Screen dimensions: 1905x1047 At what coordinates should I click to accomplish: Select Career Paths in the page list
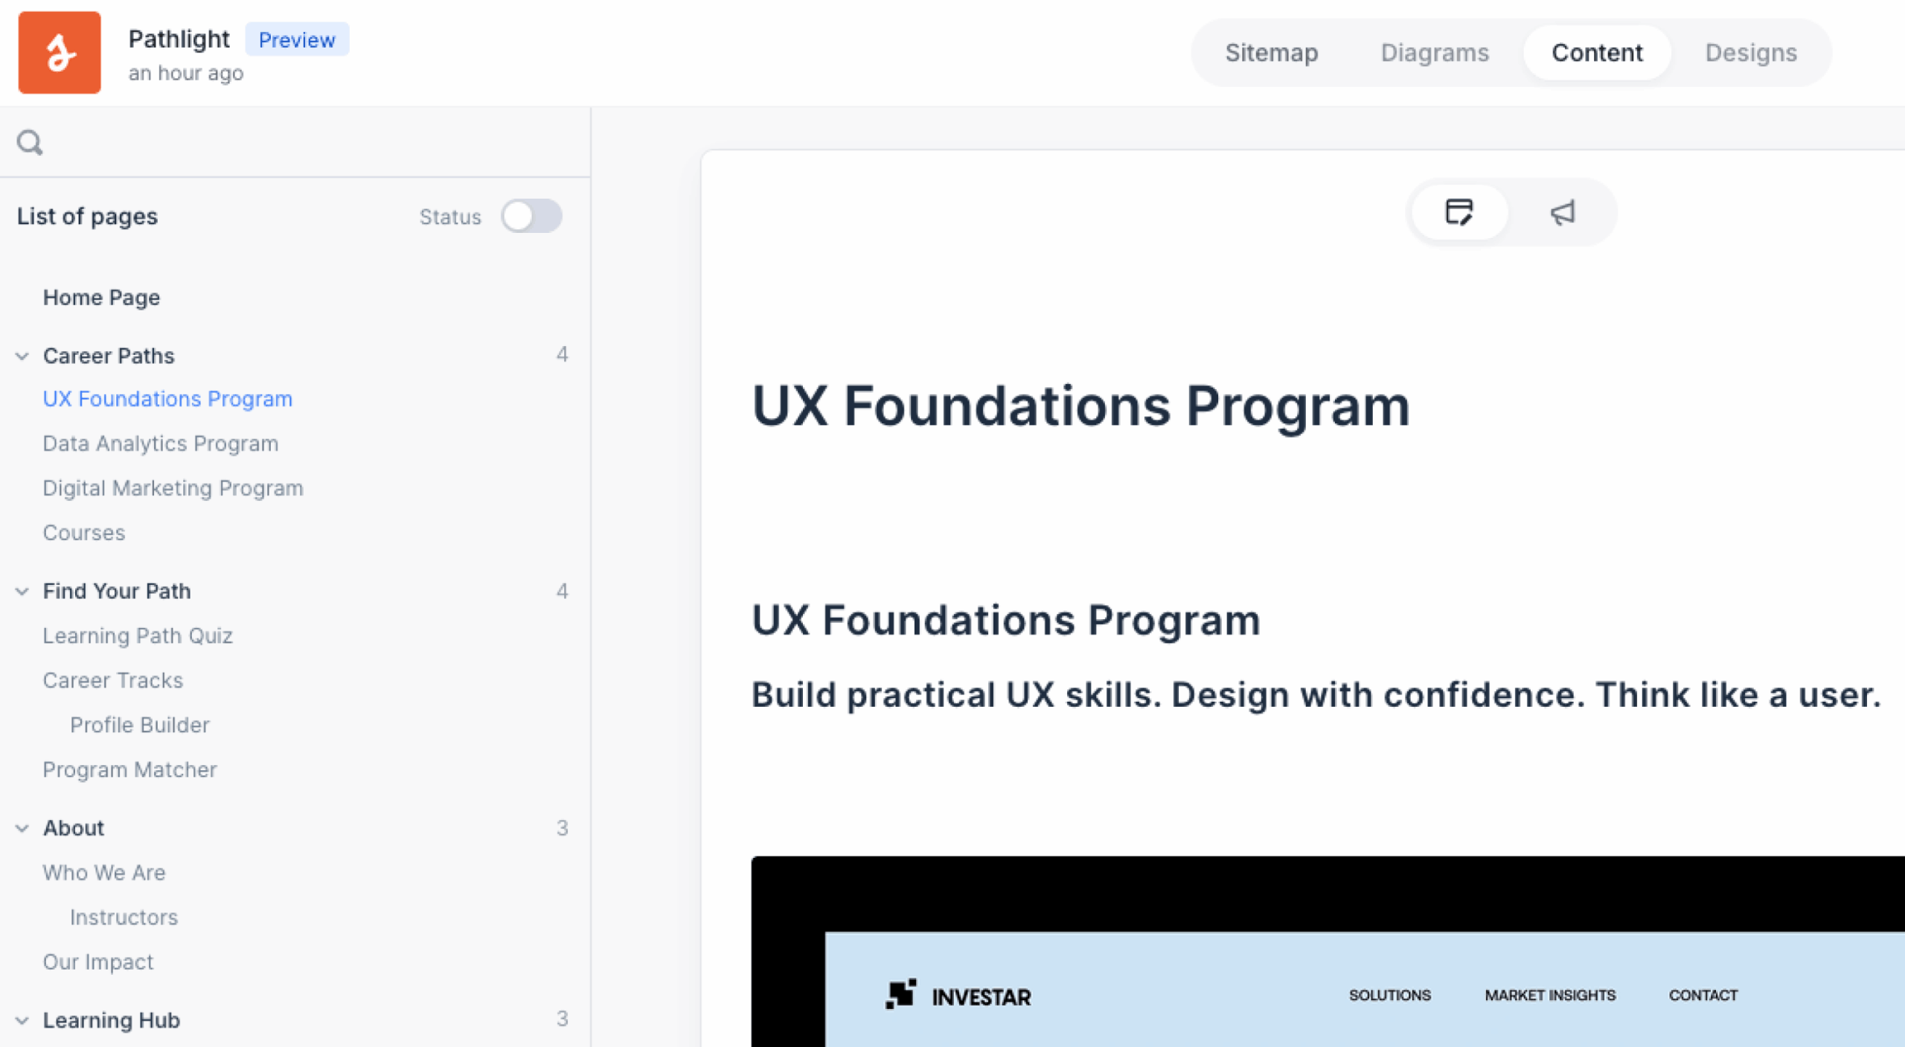[109, 356]
